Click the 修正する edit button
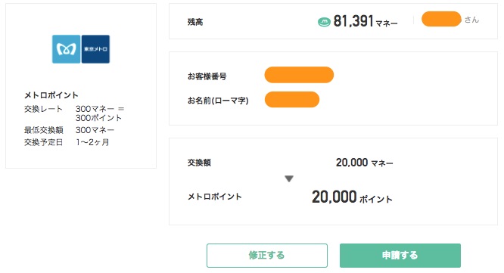This screenshot has height=273, width=504. coord(267,256)
